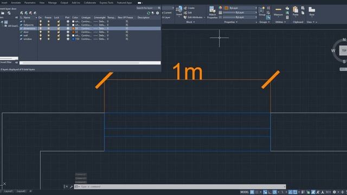
Task: Freeze the window layer
Action: (48, 39)
